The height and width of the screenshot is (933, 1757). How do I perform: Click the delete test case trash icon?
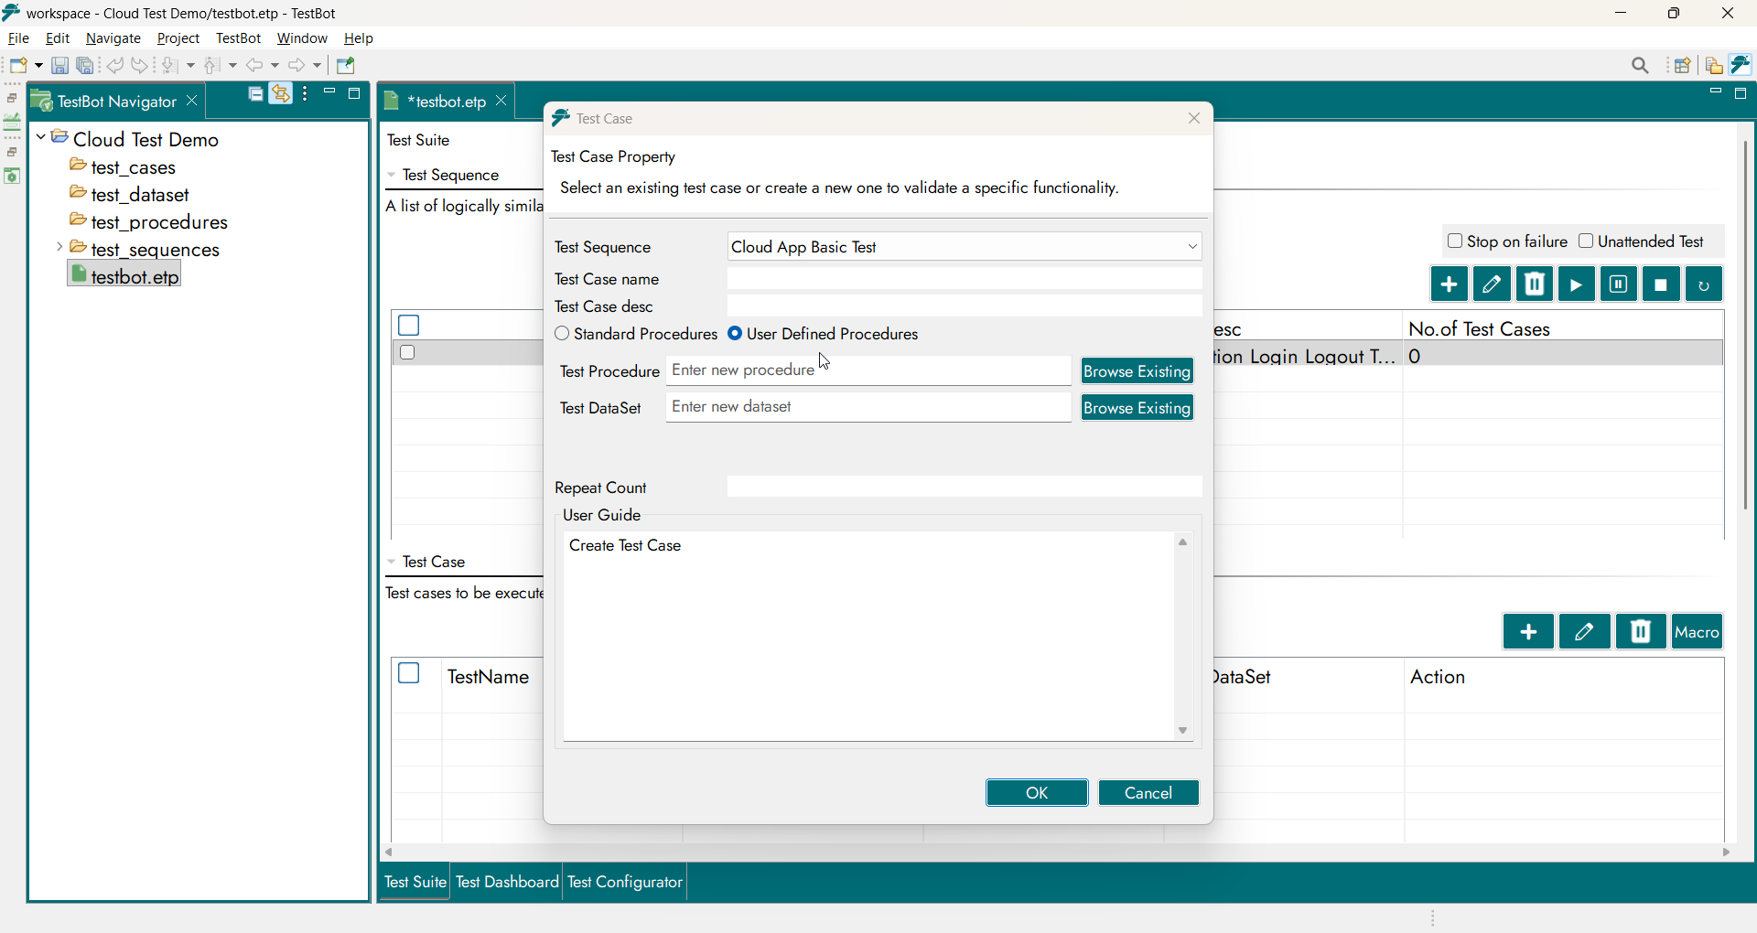tap(1641, 632)
